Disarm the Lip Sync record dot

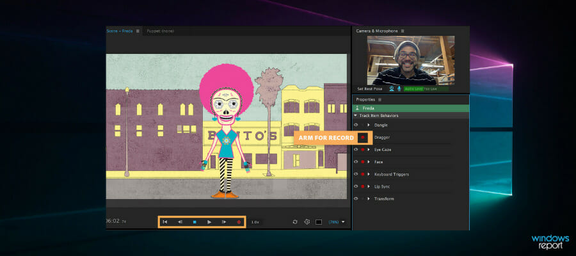point(363,186)
